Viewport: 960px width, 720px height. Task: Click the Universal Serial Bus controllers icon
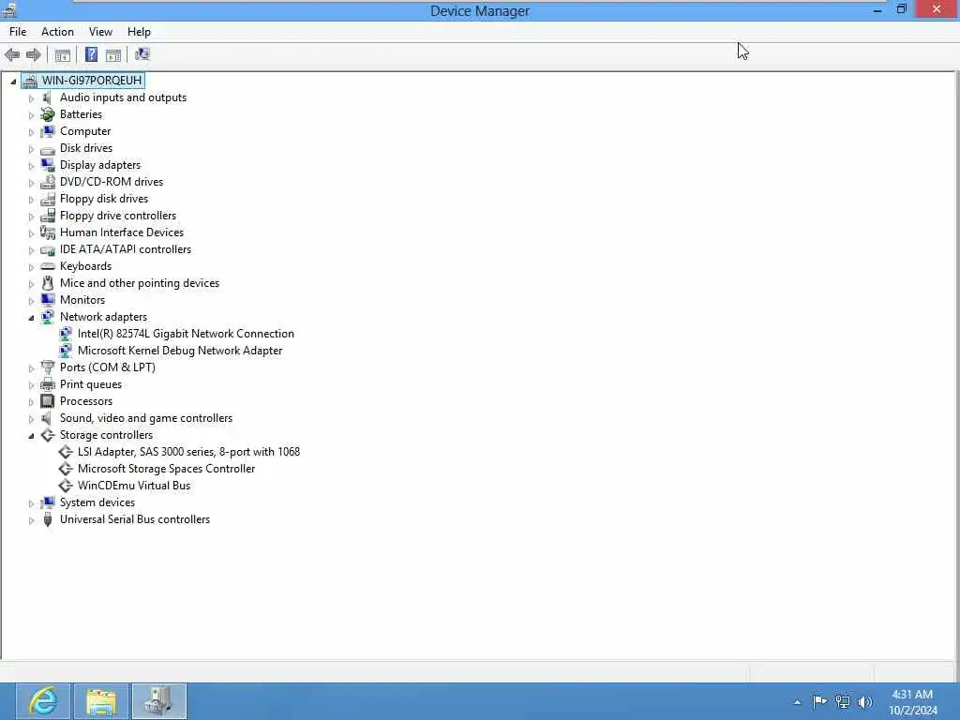pyautogui.click(x=48, y=519)
